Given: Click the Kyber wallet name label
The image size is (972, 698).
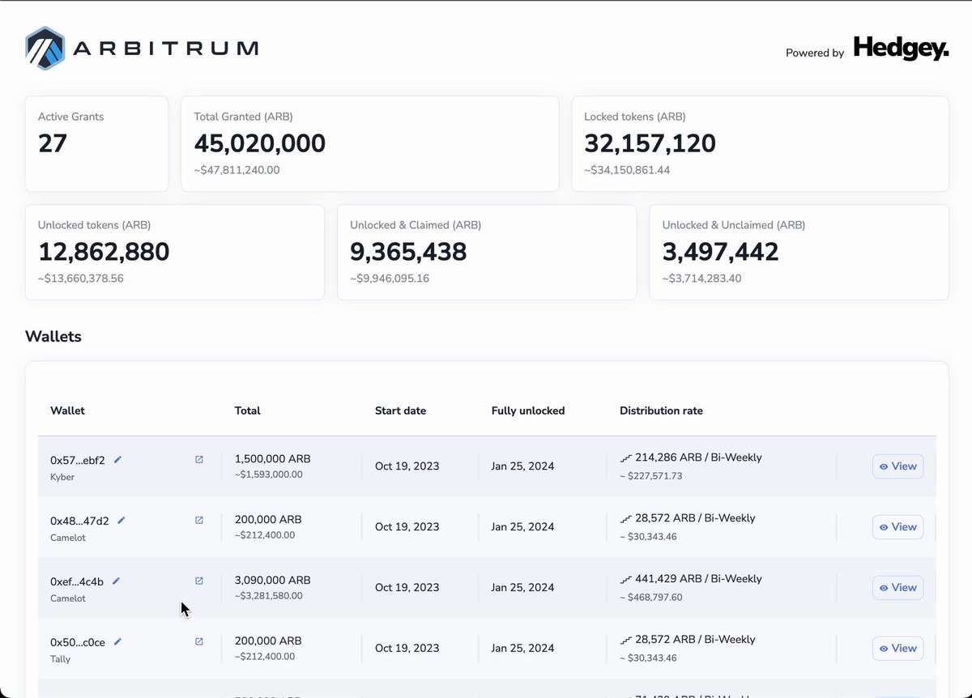Looking at the screenshot, I should tap(62, 477).
